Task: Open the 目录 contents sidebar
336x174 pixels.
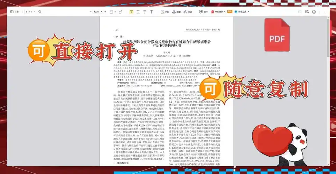Action: (x=14, y=12)
